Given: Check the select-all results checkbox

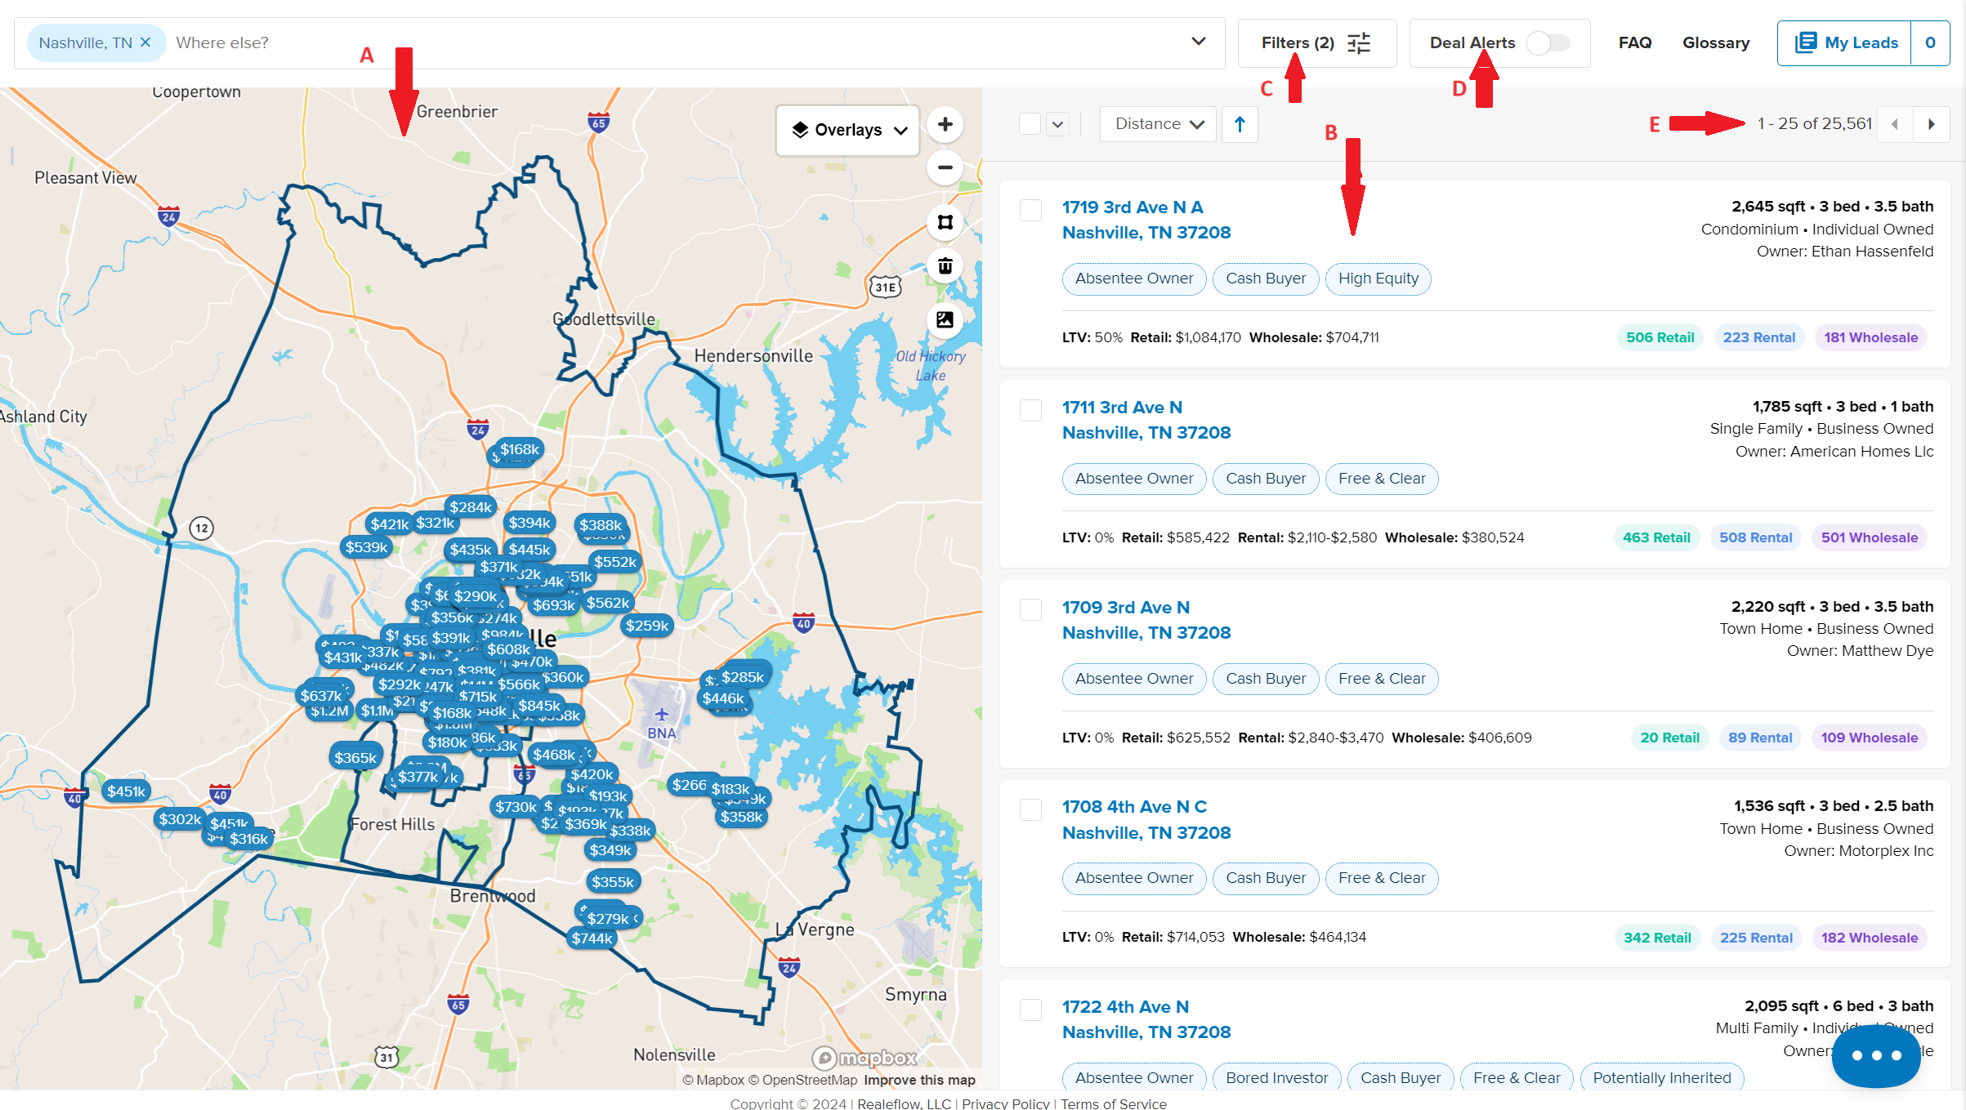Looking at the screenshot, I should tap(1030, 124).
